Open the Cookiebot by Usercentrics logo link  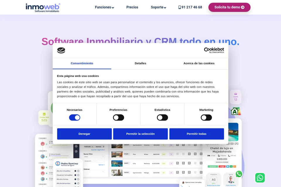[x=214, y=50]
